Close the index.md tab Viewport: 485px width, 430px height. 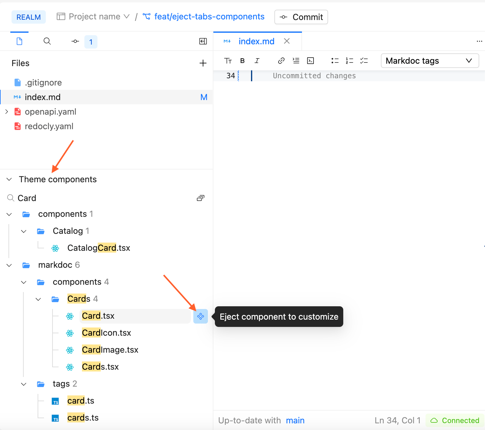click(287, 41)
